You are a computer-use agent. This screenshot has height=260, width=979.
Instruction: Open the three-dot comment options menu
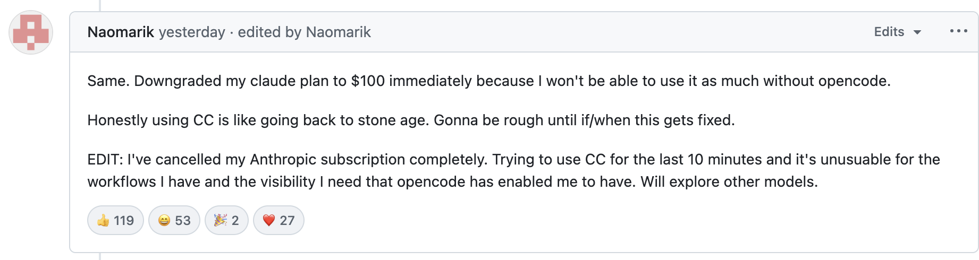click(958, 31)
